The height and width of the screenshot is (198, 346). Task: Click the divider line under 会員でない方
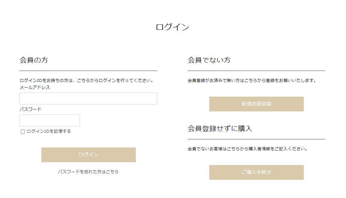click(x=256, y=71)
